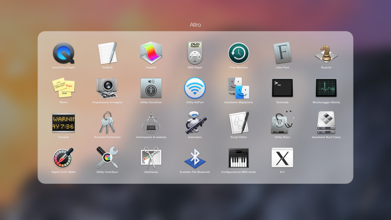Launch Configurazione MIDI Audio
Viewport: 391px width, 220px height.
pos(239,158)
